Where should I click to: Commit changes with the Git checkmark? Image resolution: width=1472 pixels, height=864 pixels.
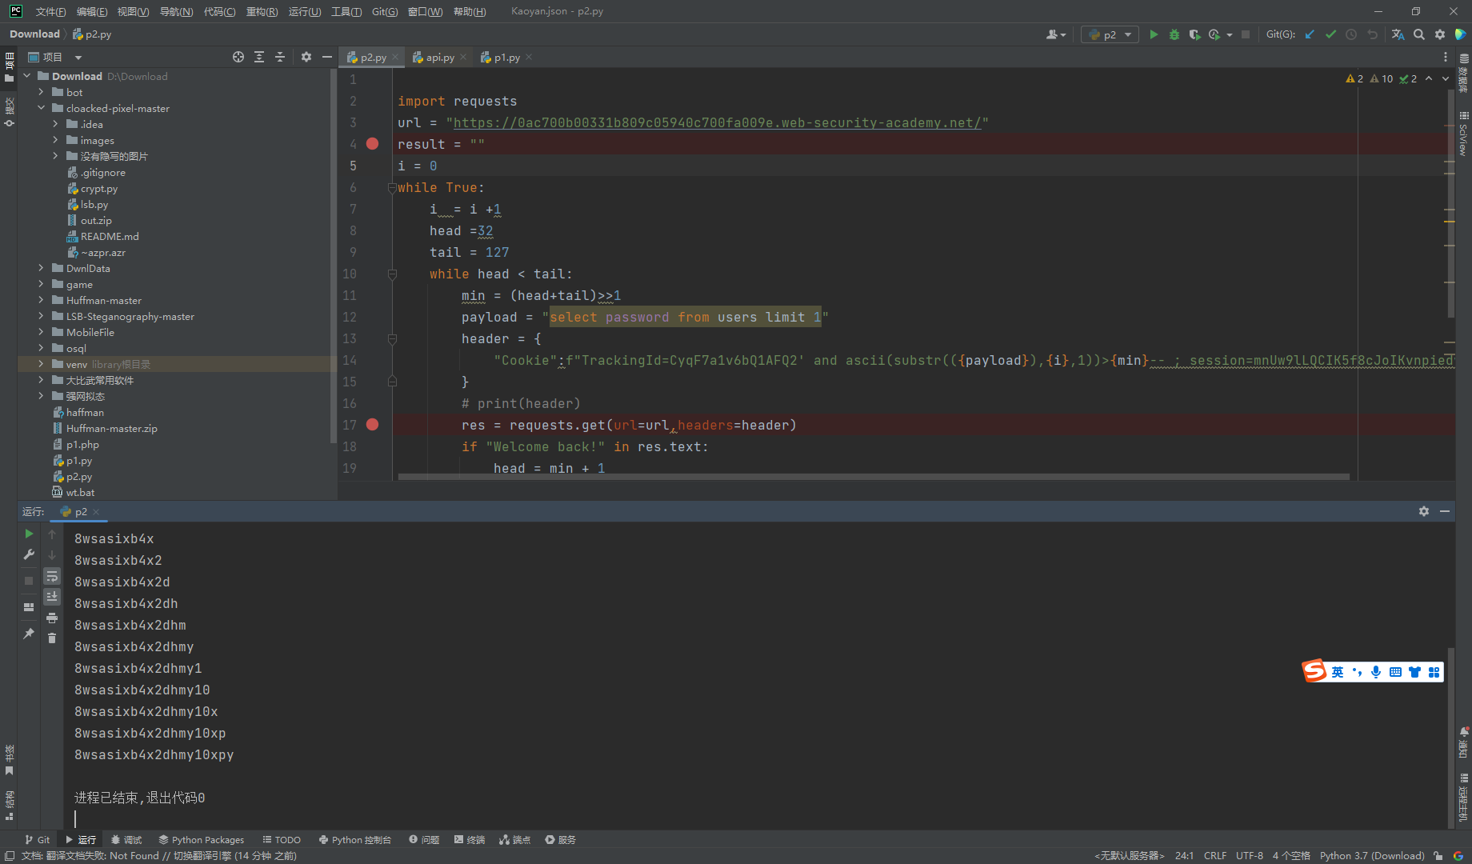[x=1330, y=34]
